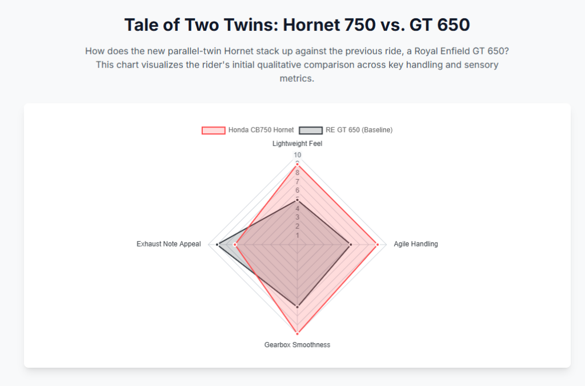
Task: Click the Hornet point on Gearbox Smoothness axis
Action: pyautogui.click(x=297, y=333)
